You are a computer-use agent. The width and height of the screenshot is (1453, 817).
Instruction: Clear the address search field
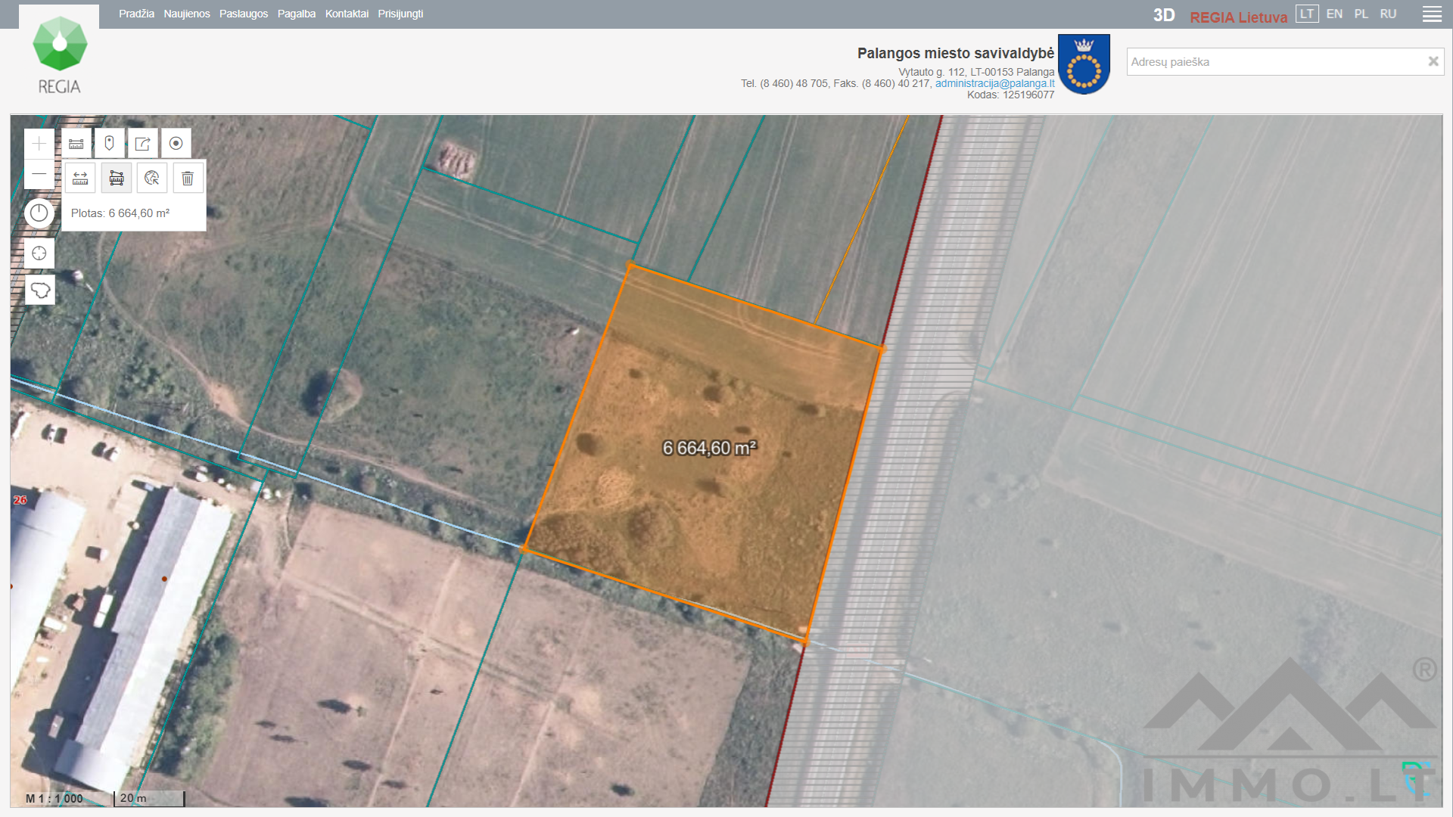(1433, 61)
